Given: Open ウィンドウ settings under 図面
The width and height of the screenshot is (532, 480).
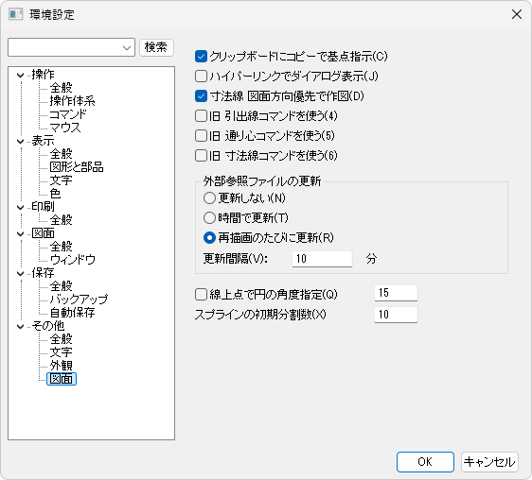Looking at the screenshot, I should (72, 260).
